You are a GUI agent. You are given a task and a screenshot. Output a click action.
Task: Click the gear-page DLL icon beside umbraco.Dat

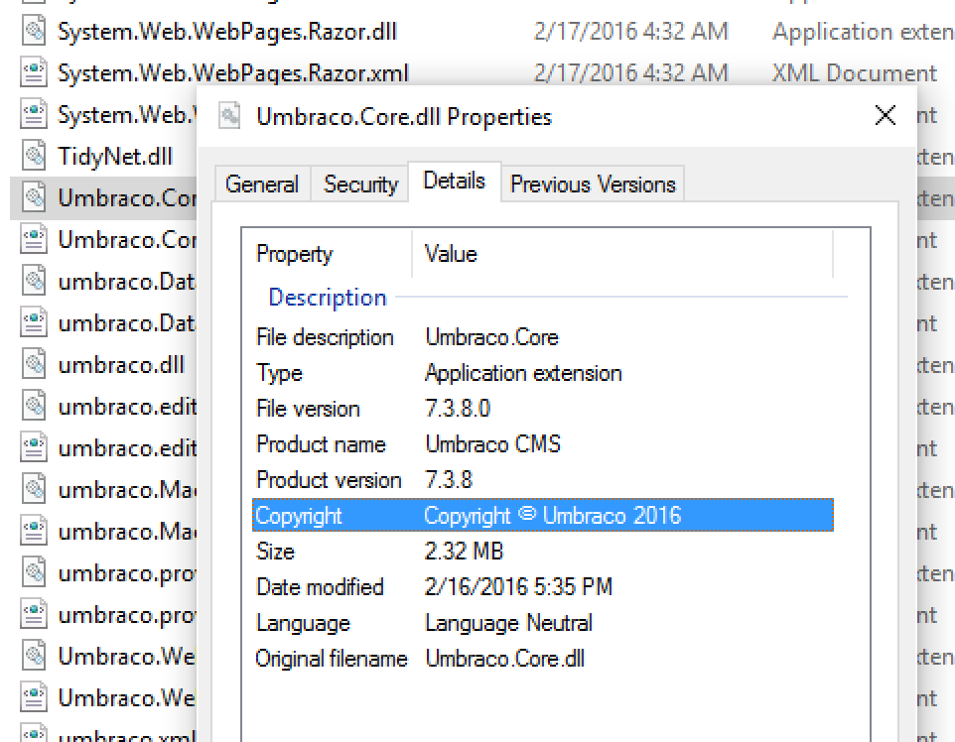tap(34, 281)
